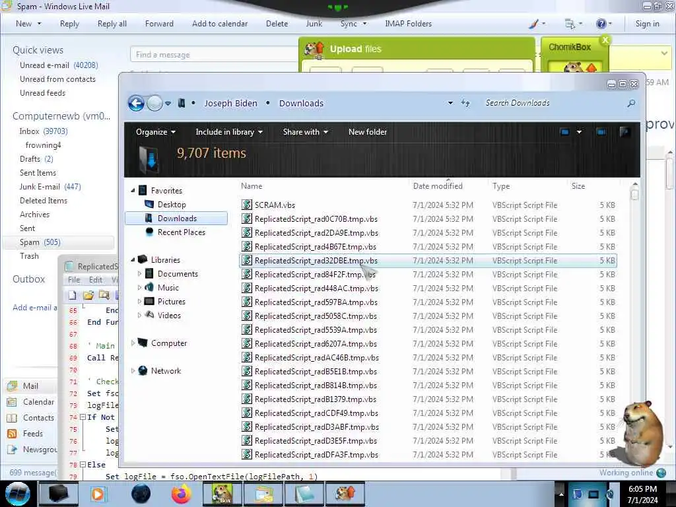Open the File menu in the script editor
676x507 pixels.
(74, 280)
